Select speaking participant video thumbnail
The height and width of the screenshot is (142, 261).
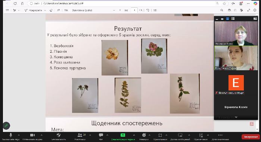(x=236, y=58)
